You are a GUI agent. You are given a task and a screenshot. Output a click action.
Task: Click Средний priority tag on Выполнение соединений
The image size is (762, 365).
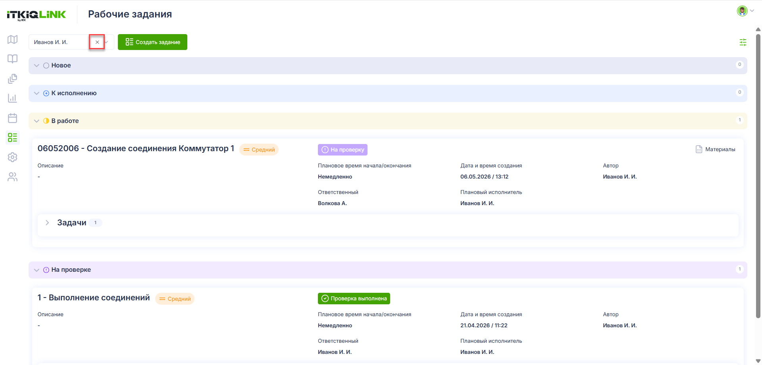click(175, 299)
